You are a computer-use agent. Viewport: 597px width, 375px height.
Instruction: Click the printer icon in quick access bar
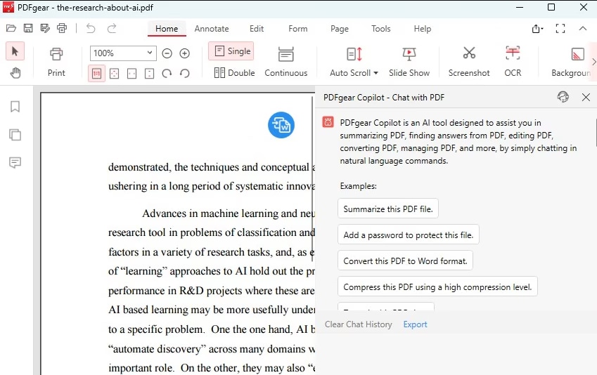[62, 28]
